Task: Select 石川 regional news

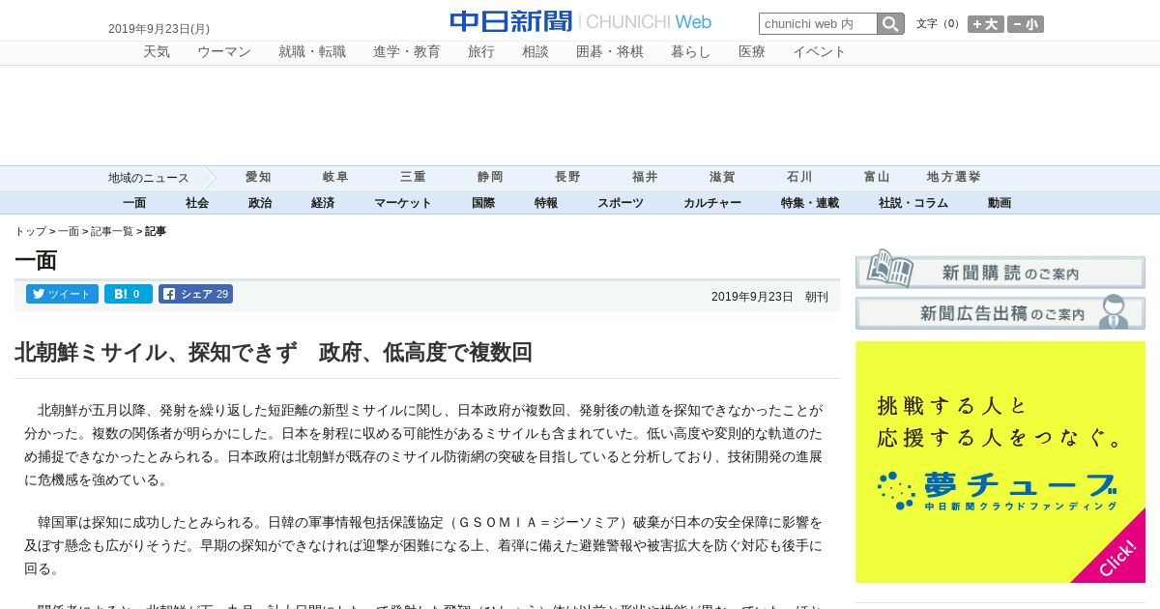Action: 799,177
